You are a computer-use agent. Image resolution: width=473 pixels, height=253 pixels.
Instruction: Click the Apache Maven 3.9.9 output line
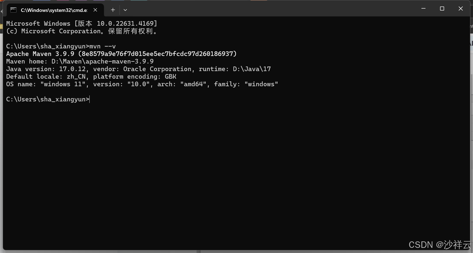pyautogui.click(x=121, y=54)
